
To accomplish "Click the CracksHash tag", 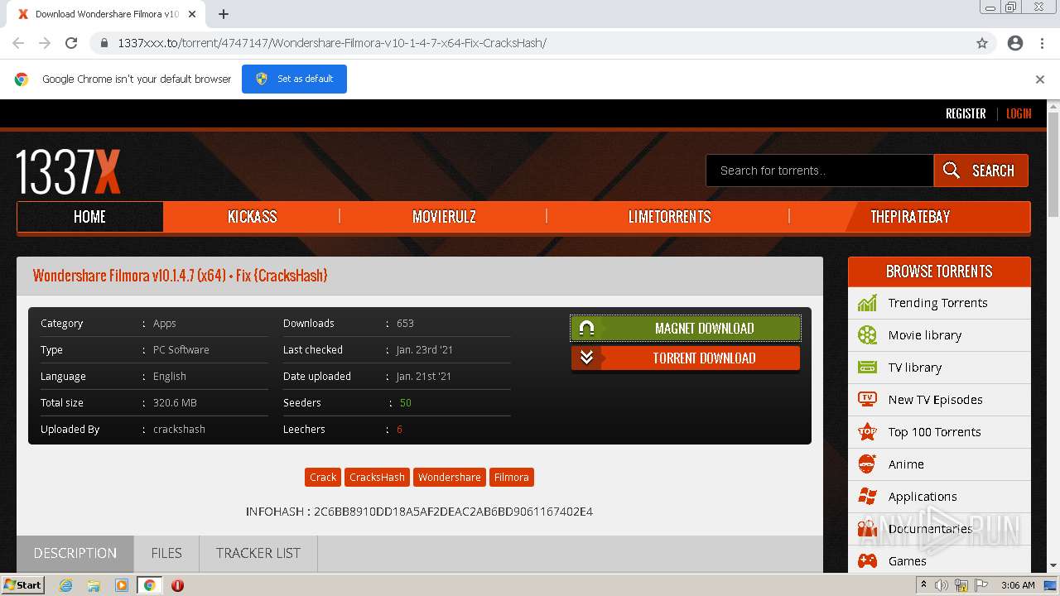I will (377, 477).
